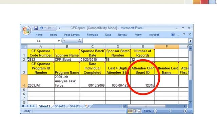217x122 pixels.
Task: Click the 'CE Sponsor Program ID Number' cell
Action: coord(41,68)
